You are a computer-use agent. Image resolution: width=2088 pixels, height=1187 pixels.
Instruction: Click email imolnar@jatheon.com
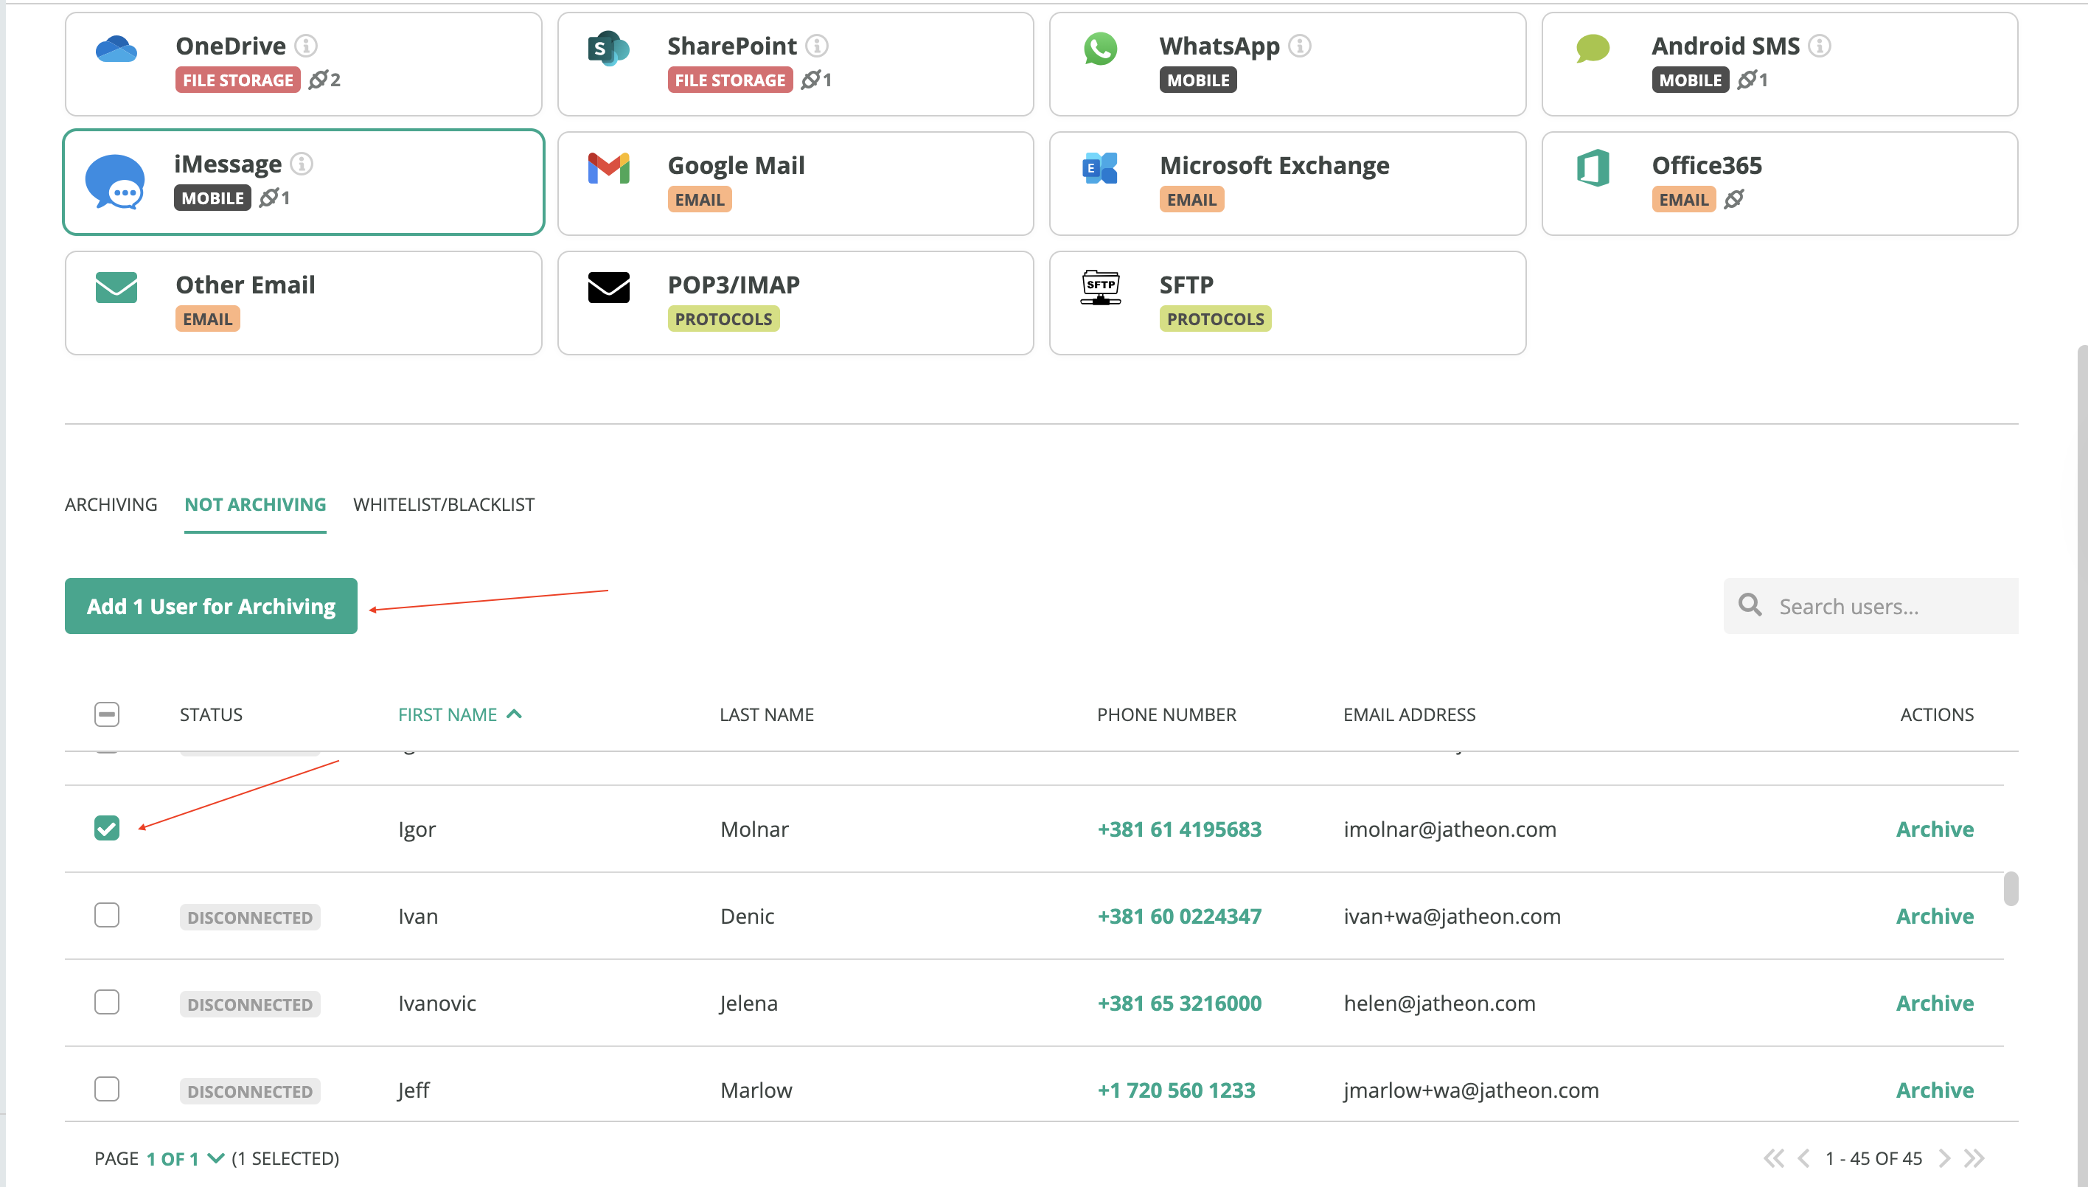[x=1450, y=829]
